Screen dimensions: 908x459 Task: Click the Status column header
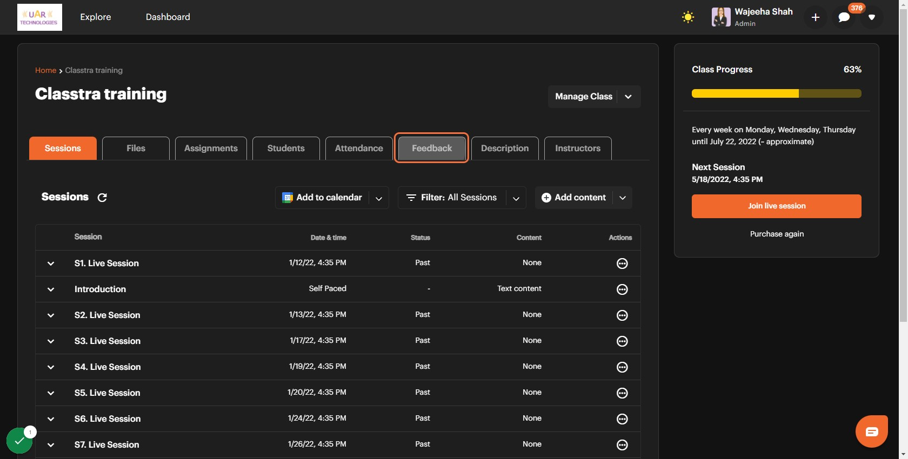pyautogui.click(x=420, y=238)
